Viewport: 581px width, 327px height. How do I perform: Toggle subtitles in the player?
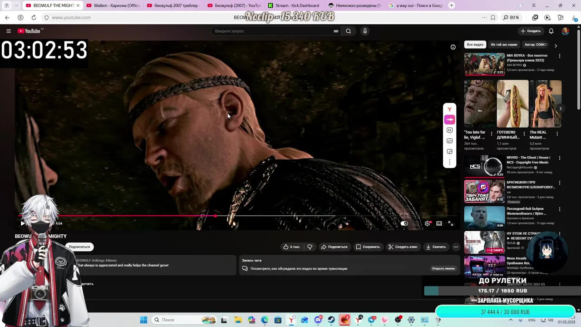pos(416,223)
